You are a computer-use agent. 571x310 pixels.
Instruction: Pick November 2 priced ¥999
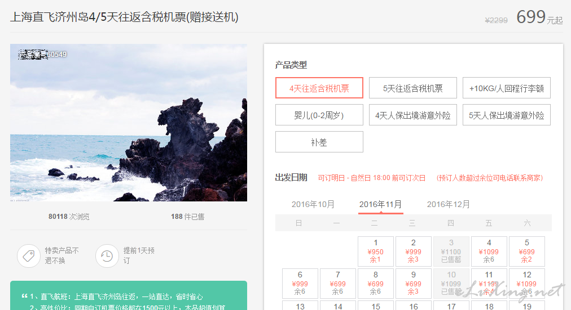click(x=414, y=251)
